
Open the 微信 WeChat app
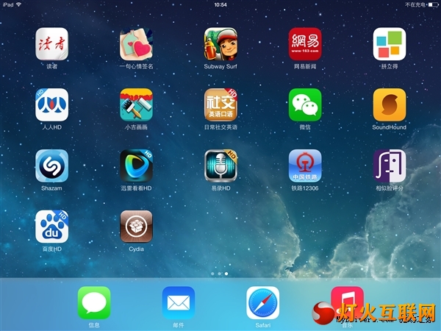coord(305,104)
